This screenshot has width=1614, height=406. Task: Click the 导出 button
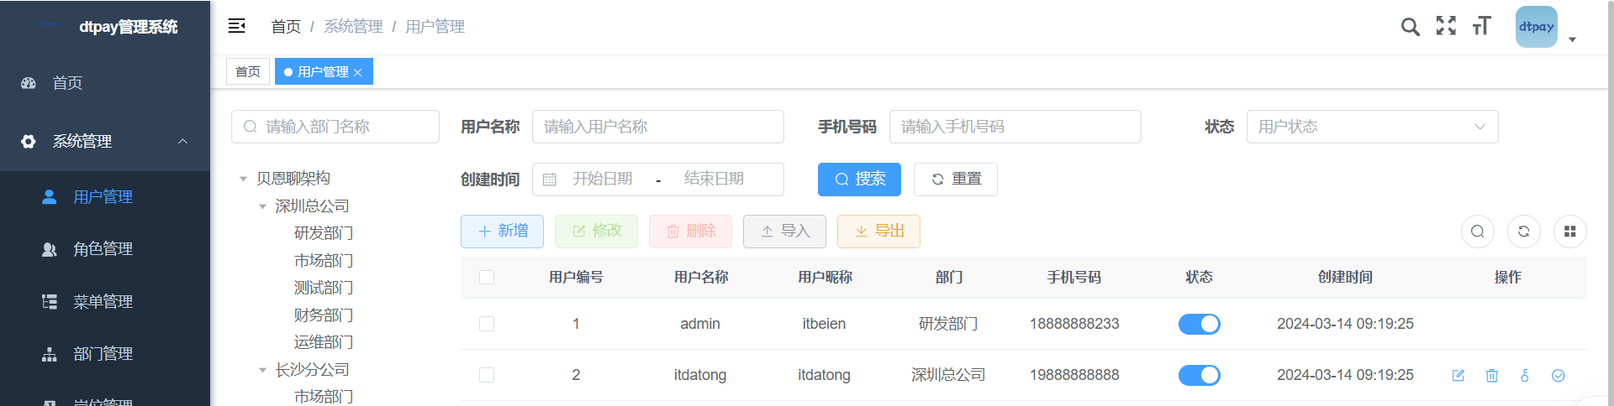(879, 232)
